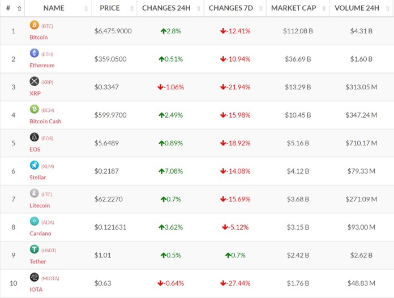The height and width of the screenshot is (298, 394).
Task: Click the VOLUME 24H header label
Action: click(357, 8)
